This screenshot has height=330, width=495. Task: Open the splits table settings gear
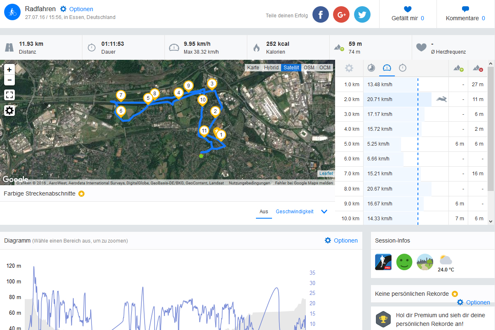349,68
